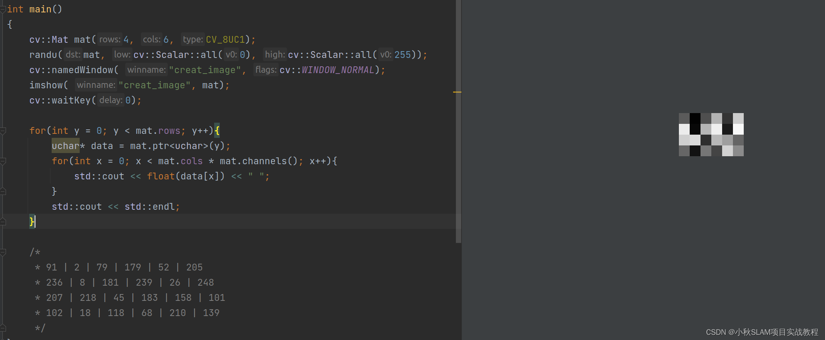Click the "type:" inlay hint

(x=193, y=40)
